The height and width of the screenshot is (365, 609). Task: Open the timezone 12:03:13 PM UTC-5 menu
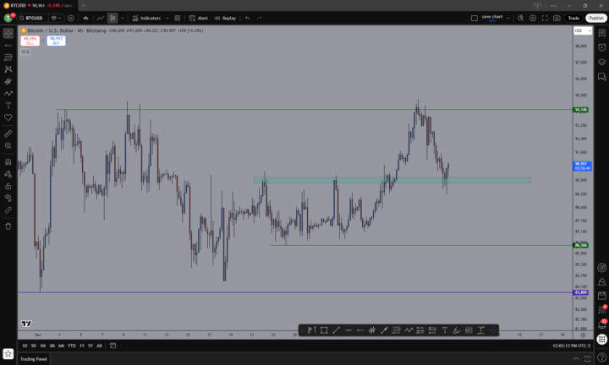pyautogui.click(x=571, y=346)
